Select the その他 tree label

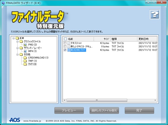pyautogui.click(x=27, y=55)
